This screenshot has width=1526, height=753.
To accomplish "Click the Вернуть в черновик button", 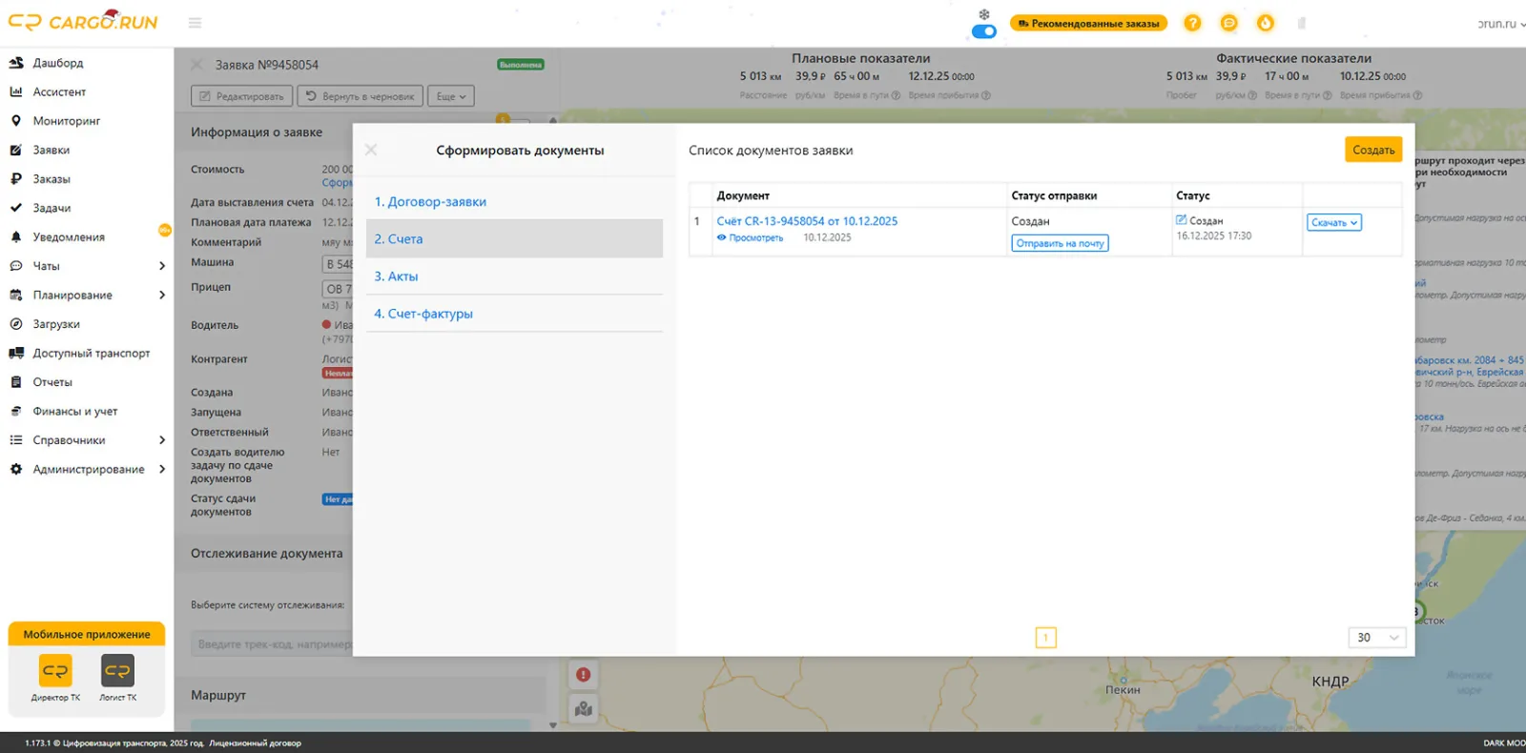I will (360, 96).
